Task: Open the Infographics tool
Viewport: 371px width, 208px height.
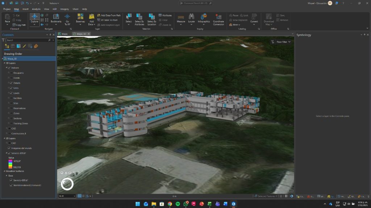Action: [x=204, y=17]
